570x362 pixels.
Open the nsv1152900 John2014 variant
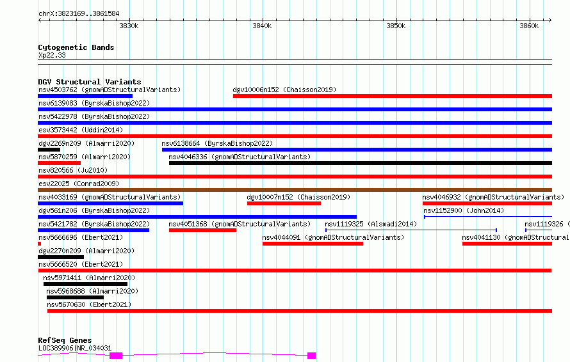(464, 210)
